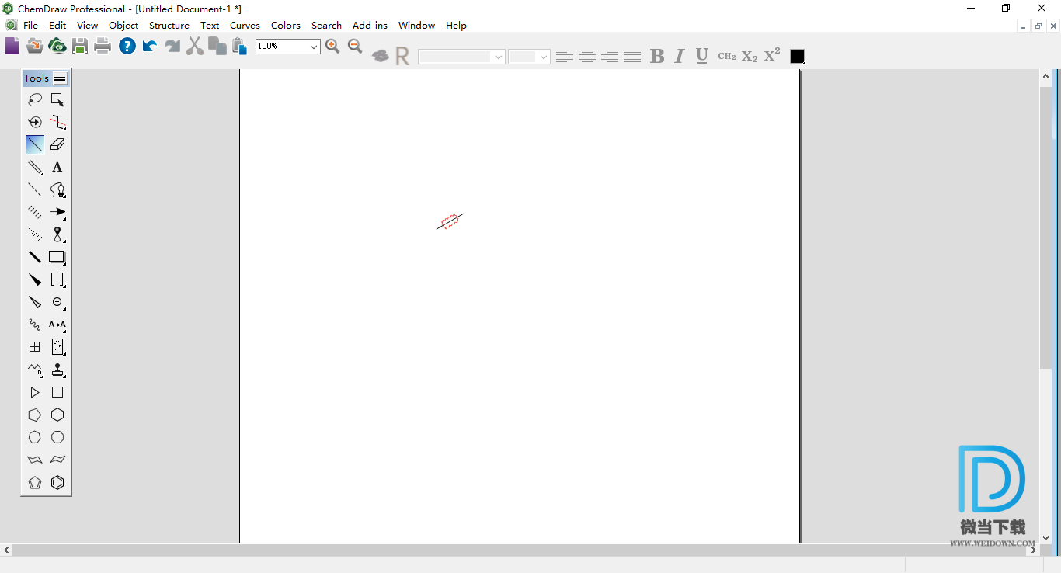1061x573 pixels.
Task: Toggle Superscript X2 formatting
Action: 772,55
